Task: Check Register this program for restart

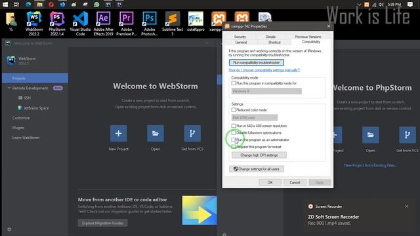Action: click(x=234, y=147)
